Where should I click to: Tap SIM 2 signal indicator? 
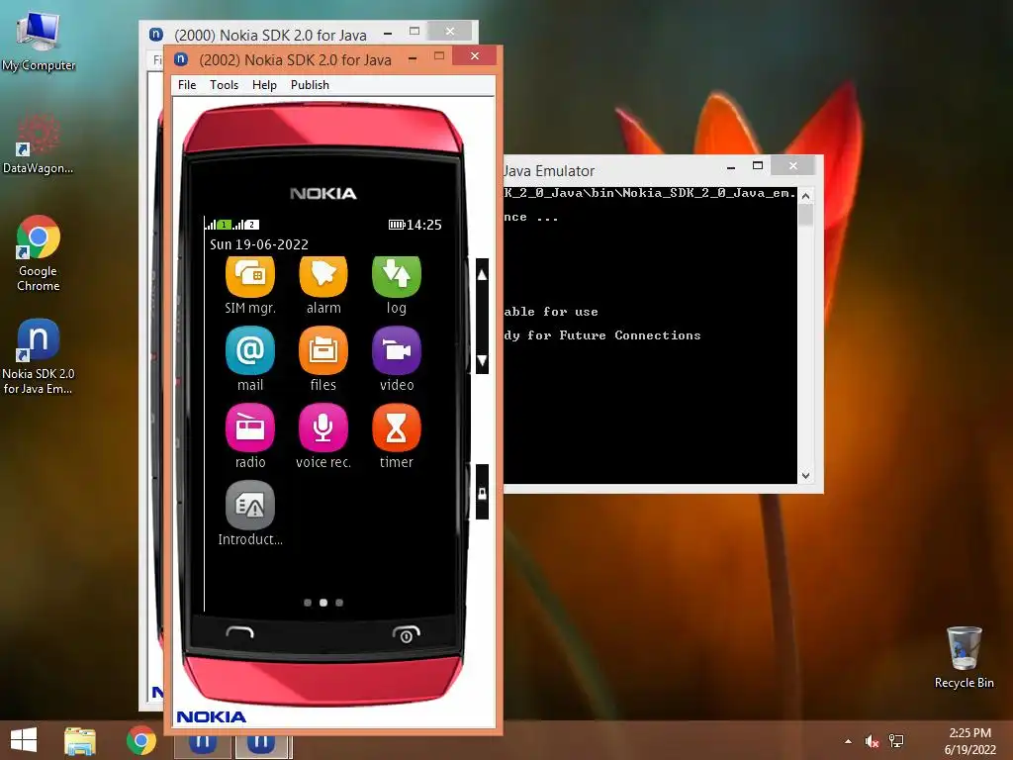tap(246, 225)
